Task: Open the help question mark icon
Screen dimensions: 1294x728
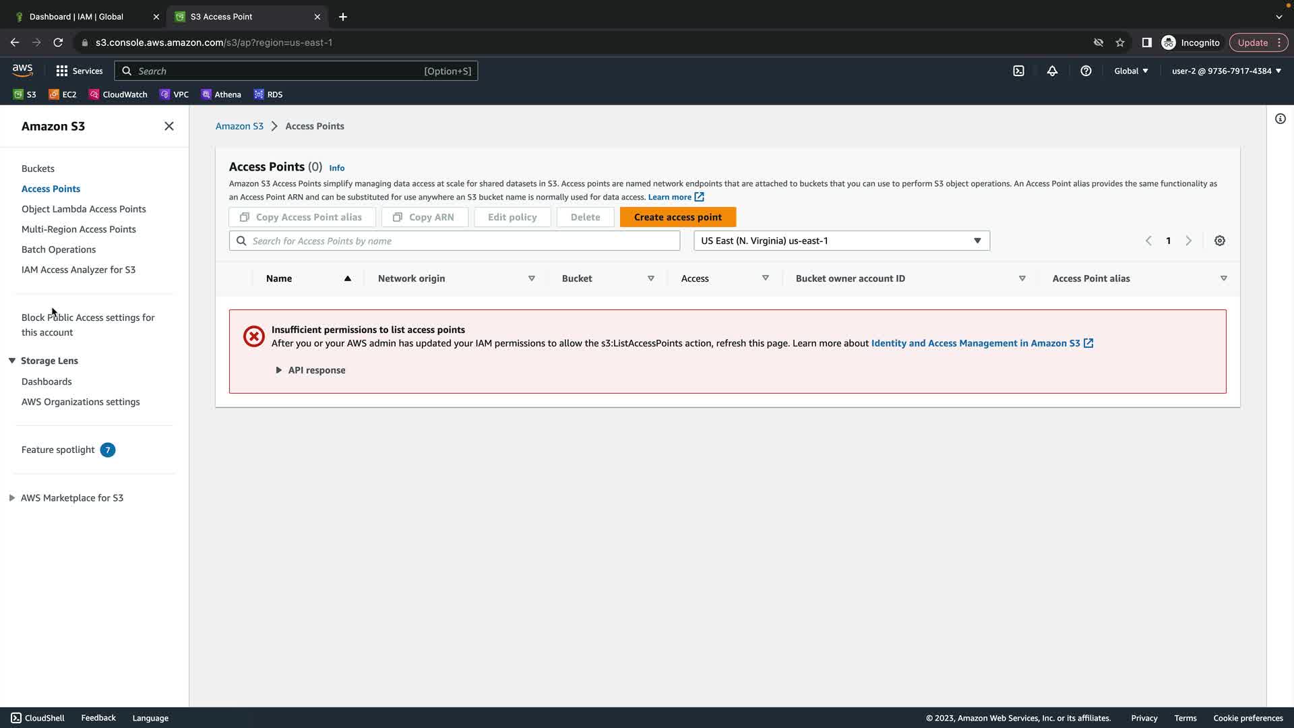Action: 1086,71
